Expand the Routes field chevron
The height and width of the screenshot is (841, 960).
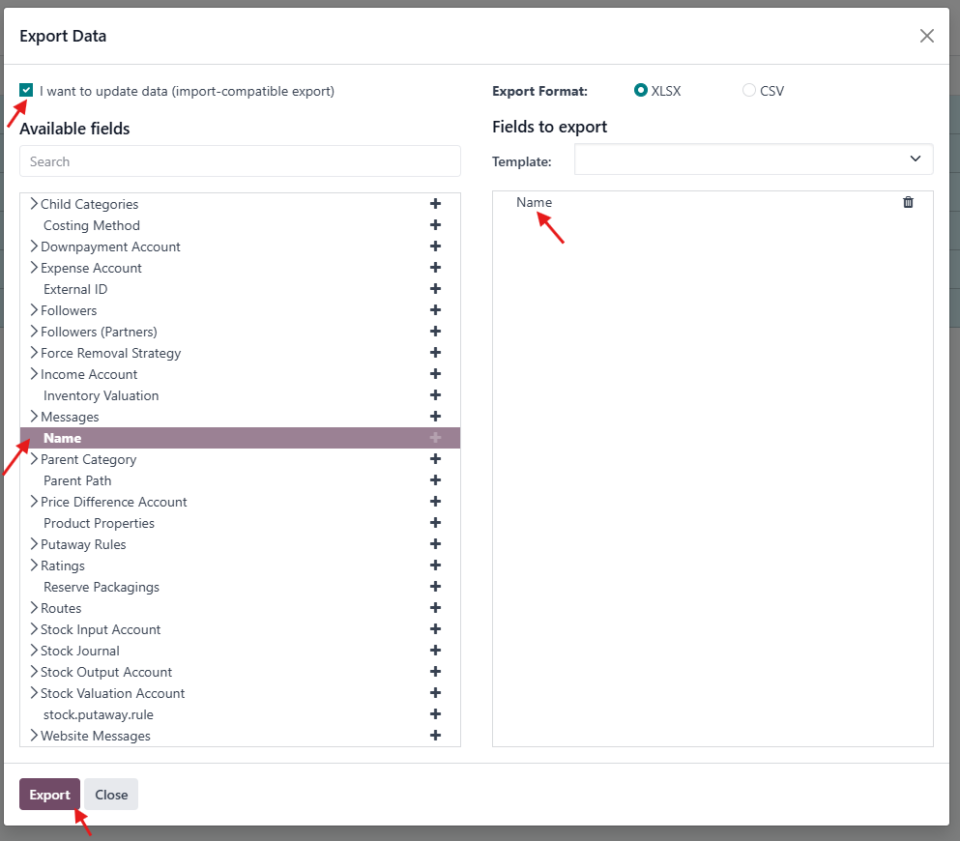point(34,608)
